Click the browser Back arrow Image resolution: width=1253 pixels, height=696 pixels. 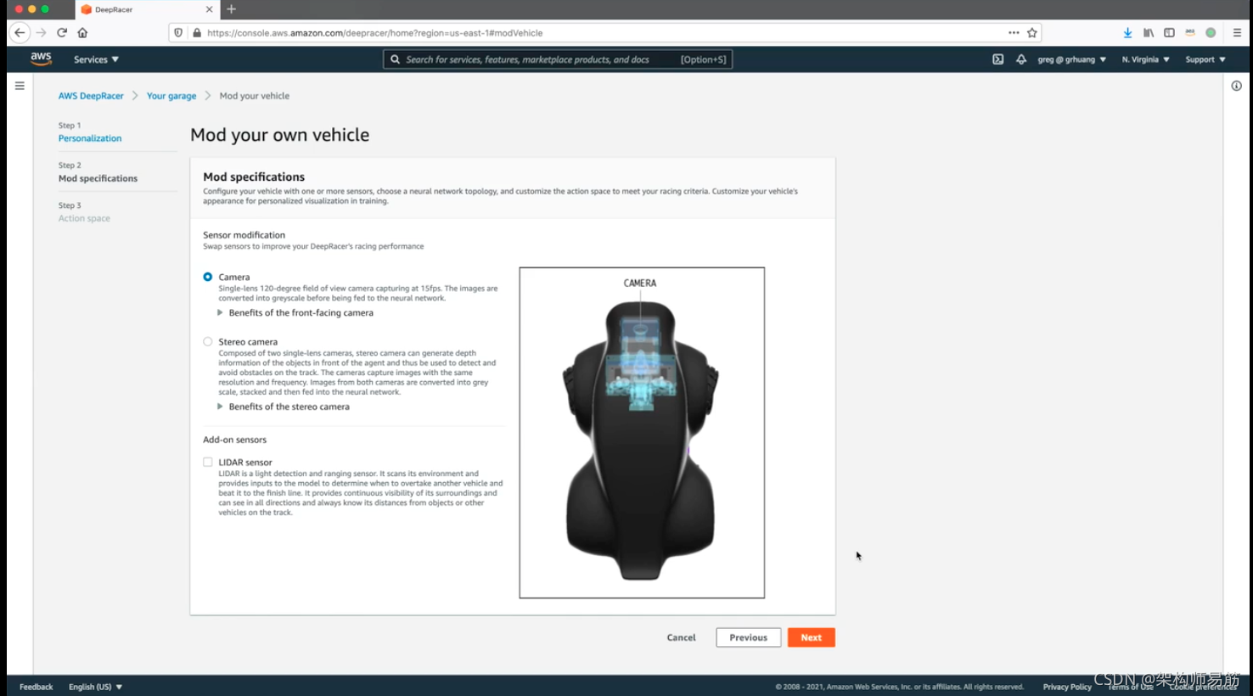coord(20,32)
